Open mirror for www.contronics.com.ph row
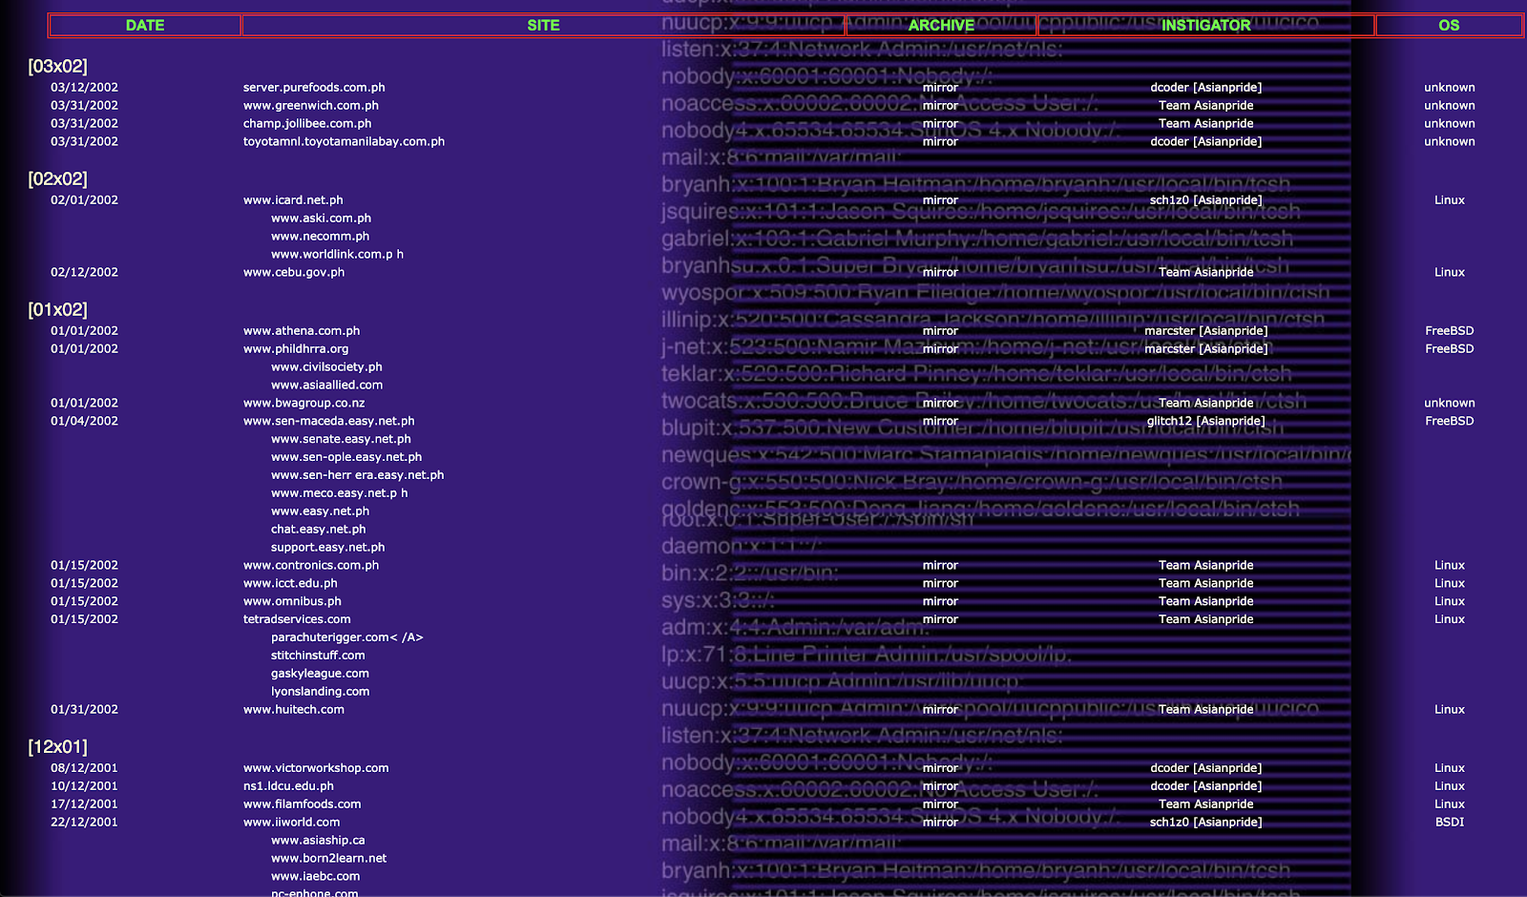The height and width of the screenshot is (897, 1527). click(940, 566)
